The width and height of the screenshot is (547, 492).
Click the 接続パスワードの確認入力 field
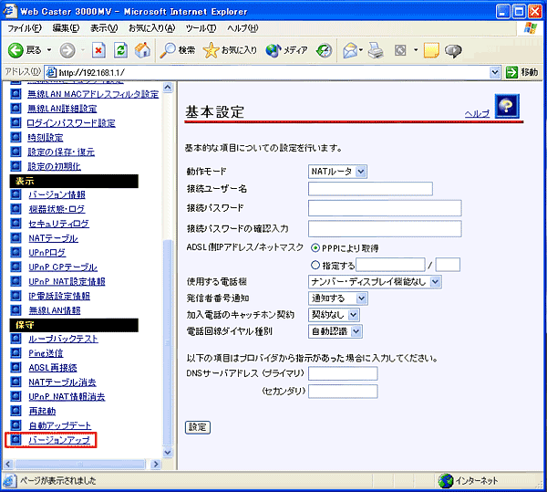385,229
